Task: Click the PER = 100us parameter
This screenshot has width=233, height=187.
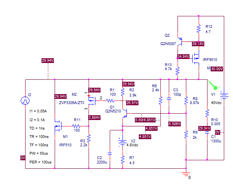Action: click(40, 162)
